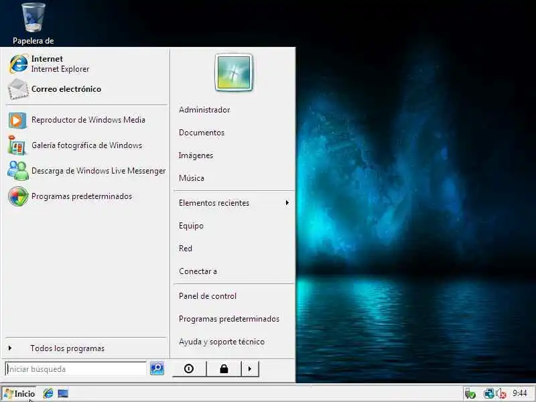Click Galería fotográfica de Windows label

(x=87, y=145)
